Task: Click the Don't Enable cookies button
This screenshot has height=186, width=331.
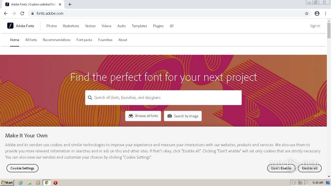Action: point(281,168)
